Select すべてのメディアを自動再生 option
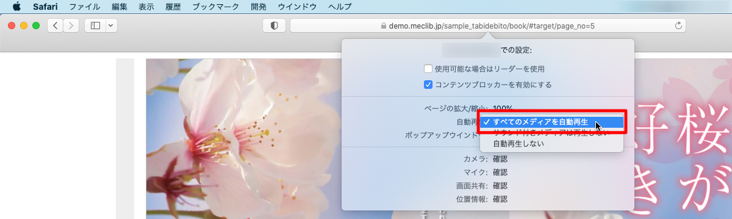Screen dimensions: 732x219 [551, 122]
